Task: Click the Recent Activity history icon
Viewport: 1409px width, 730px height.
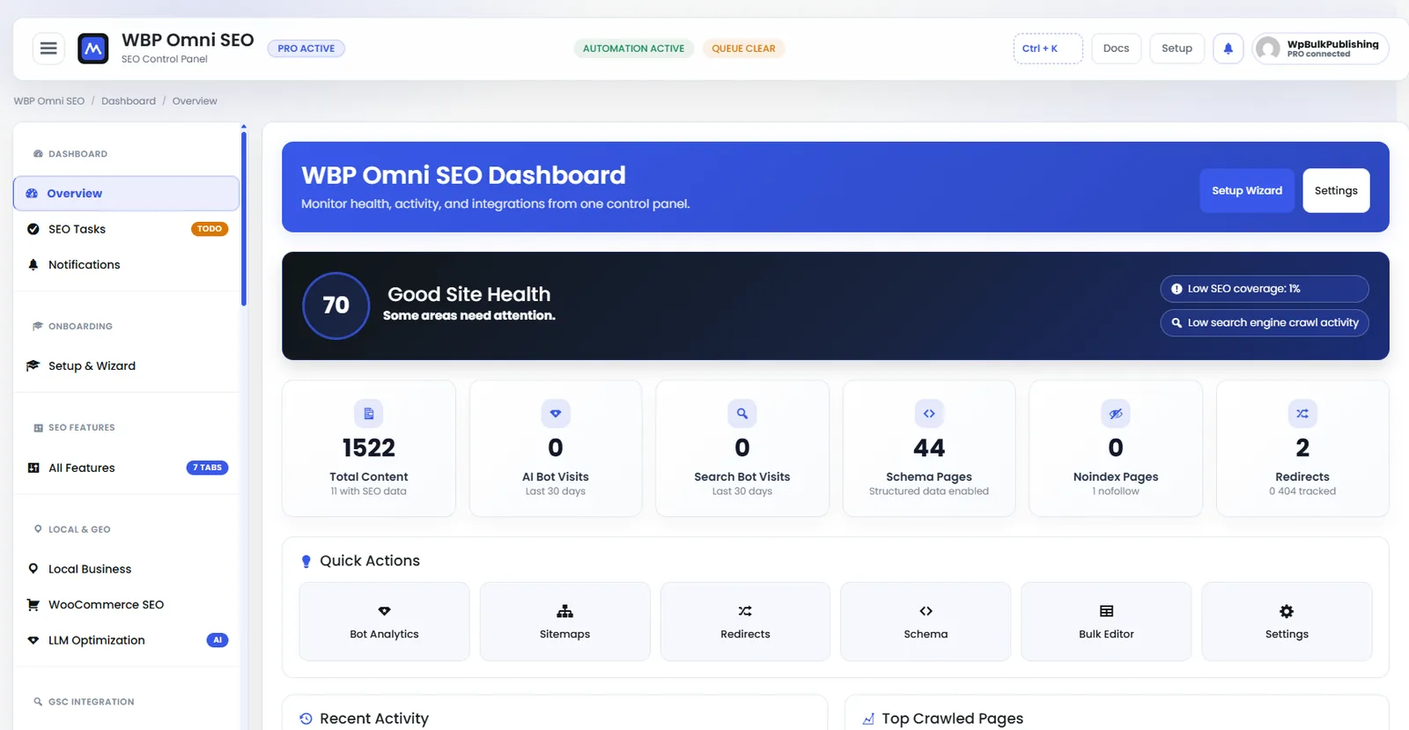Action: click(x=306, y=719)
